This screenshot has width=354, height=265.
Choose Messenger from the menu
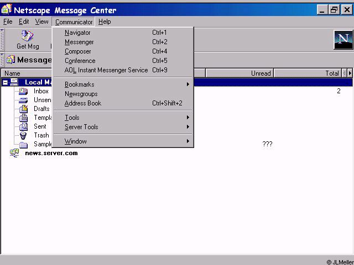coord(123,42)
